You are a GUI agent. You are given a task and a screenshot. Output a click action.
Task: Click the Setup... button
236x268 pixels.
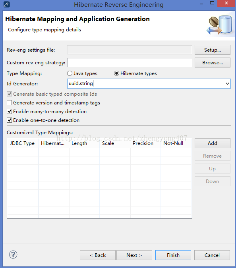point(213,50)
